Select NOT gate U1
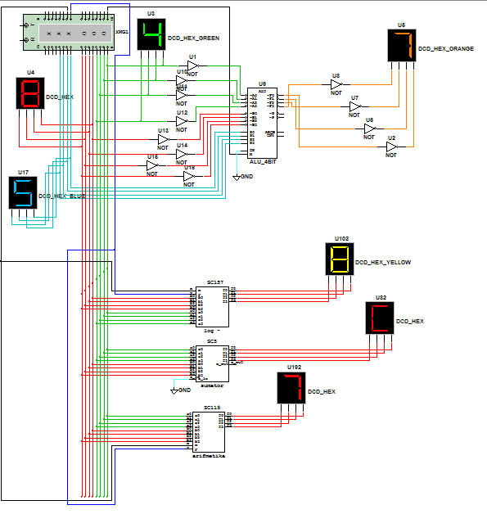This screenshot has height=514, width=487. [x=192, y=66]
